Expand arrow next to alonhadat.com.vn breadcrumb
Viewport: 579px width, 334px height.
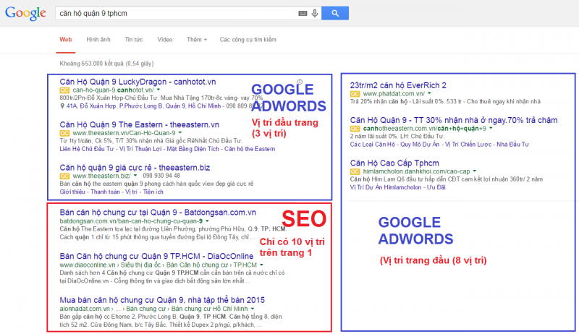[253, 309]
